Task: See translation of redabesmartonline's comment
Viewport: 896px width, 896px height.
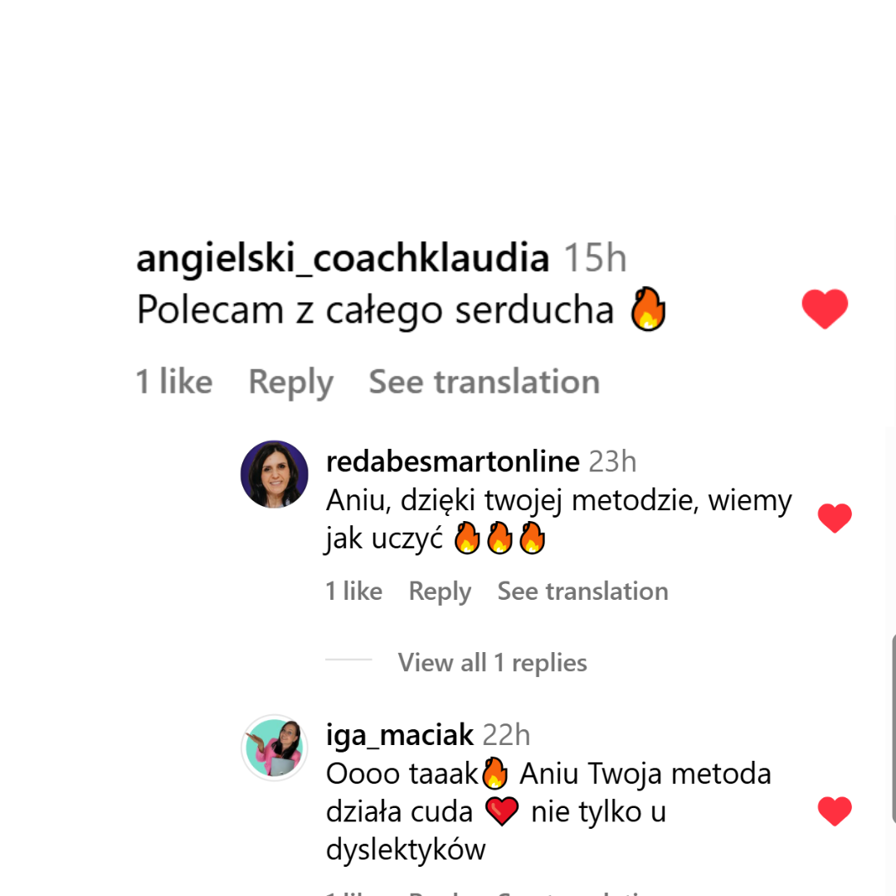Action: [583, 591]
